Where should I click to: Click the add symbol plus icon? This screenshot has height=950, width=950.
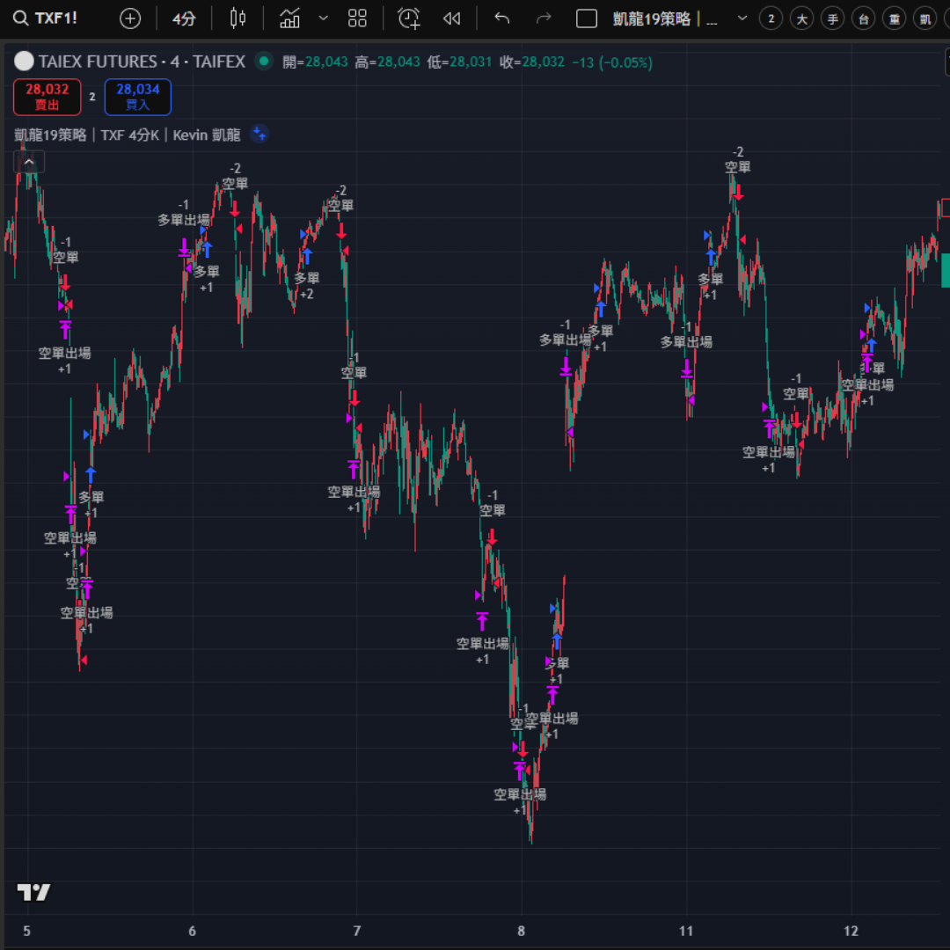coord(130,18)
